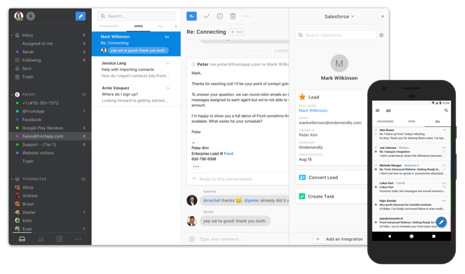Open the inbox tray icon in bottom bar
Screen dimensions: 465x274
pyautogui.click(x=22, y=239)
